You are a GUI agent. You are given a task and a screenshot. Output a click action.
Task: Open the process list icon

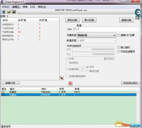click(4, 12)
